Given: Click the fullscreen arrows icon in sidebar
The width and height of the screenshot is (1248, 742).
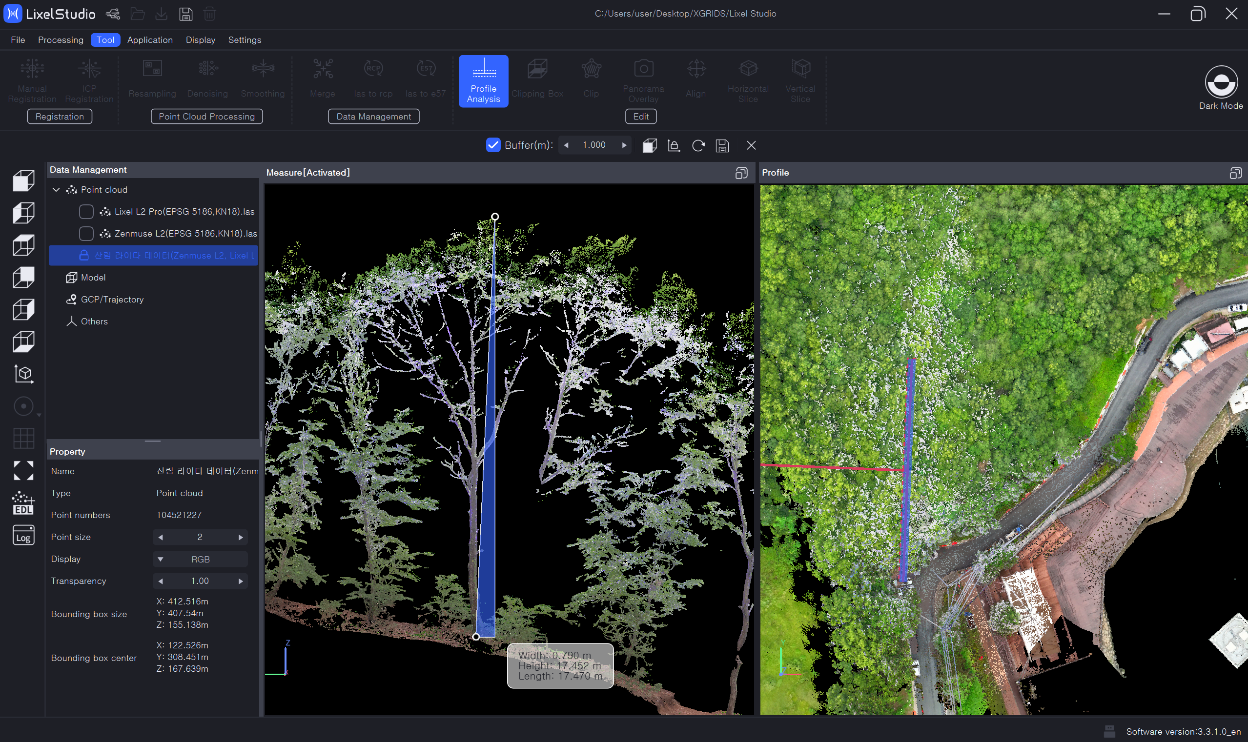Looking at the screenshot, I should tap(23, 470).
